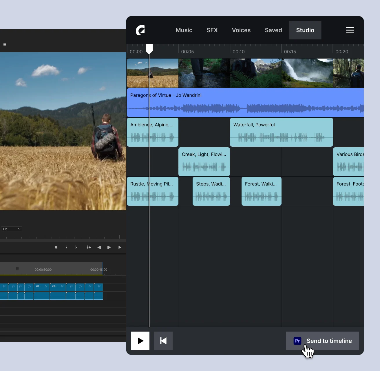The height and width of the screenshot is (371, 380).
Task: Open the Fit zoom dropdown
Action: (x=12, y=229)
